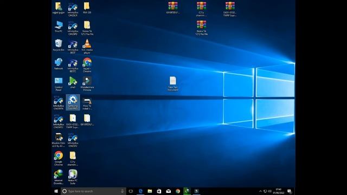The image size is (347, 195).
Task: Open the network status tray icon
Action: pyautogui.click(x=265, y=191)
